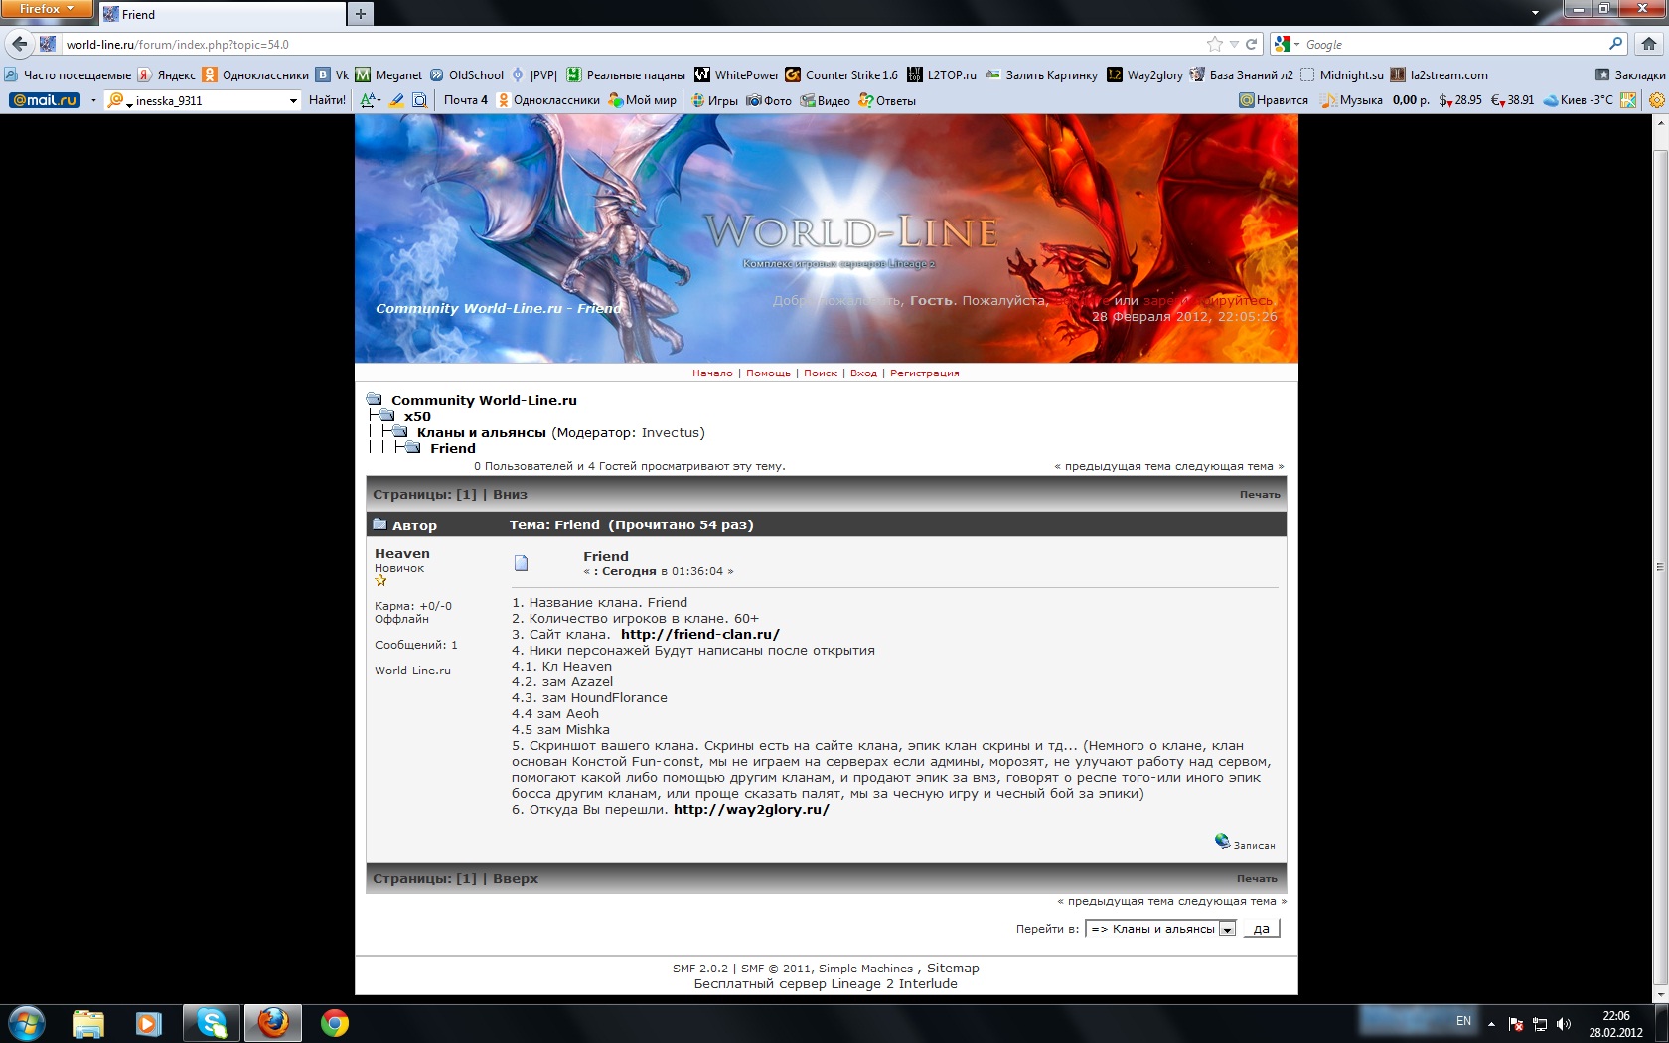Click the volume icon in system tray

(1564, 1023)
